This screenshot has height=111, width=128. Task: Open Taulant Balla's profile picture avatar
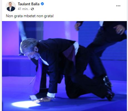pos(11,6)
